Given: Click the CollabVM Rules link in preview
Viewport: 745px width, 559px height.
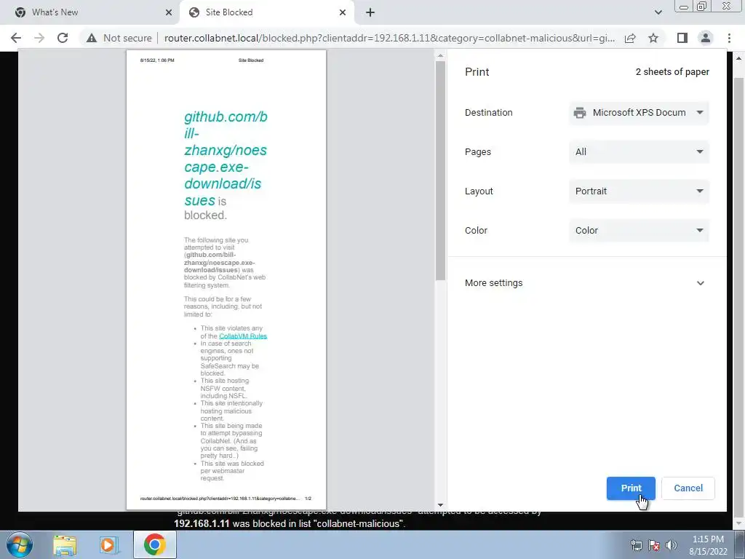Looking at the screenshot, I should coord(243,336).
